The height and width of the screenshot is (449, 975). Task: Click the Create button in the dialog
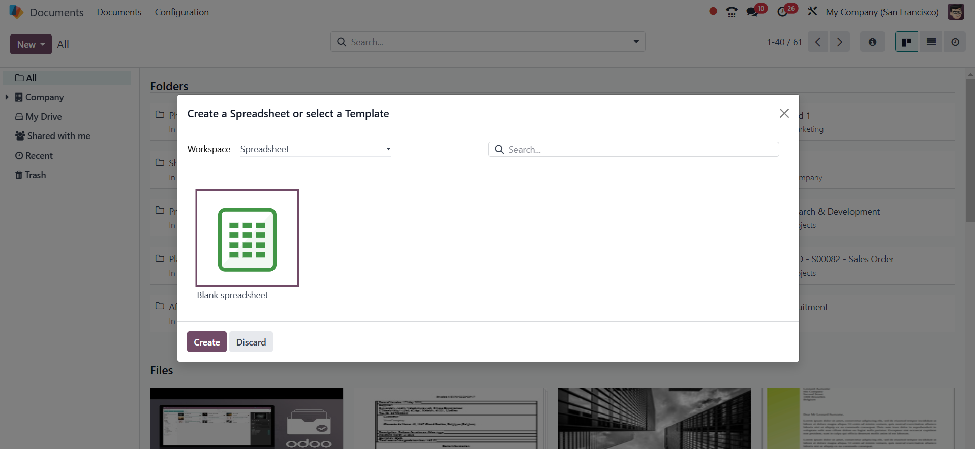[x=207, y=342]
